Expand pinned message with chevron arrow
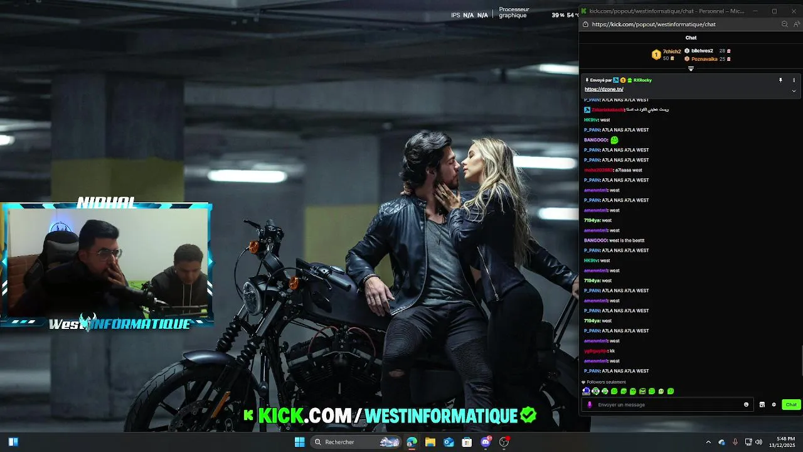 pyautogui.click(x=794, y=91)
